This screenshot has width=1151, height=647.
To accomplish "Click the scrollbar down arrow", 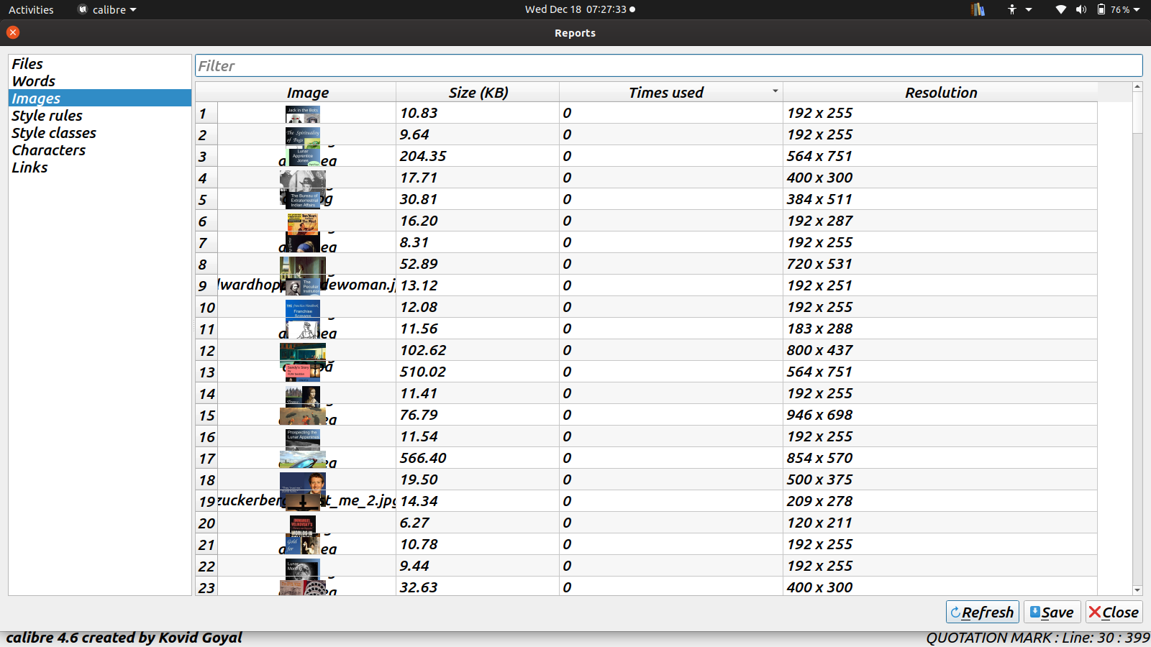I will coord(1137,590).
